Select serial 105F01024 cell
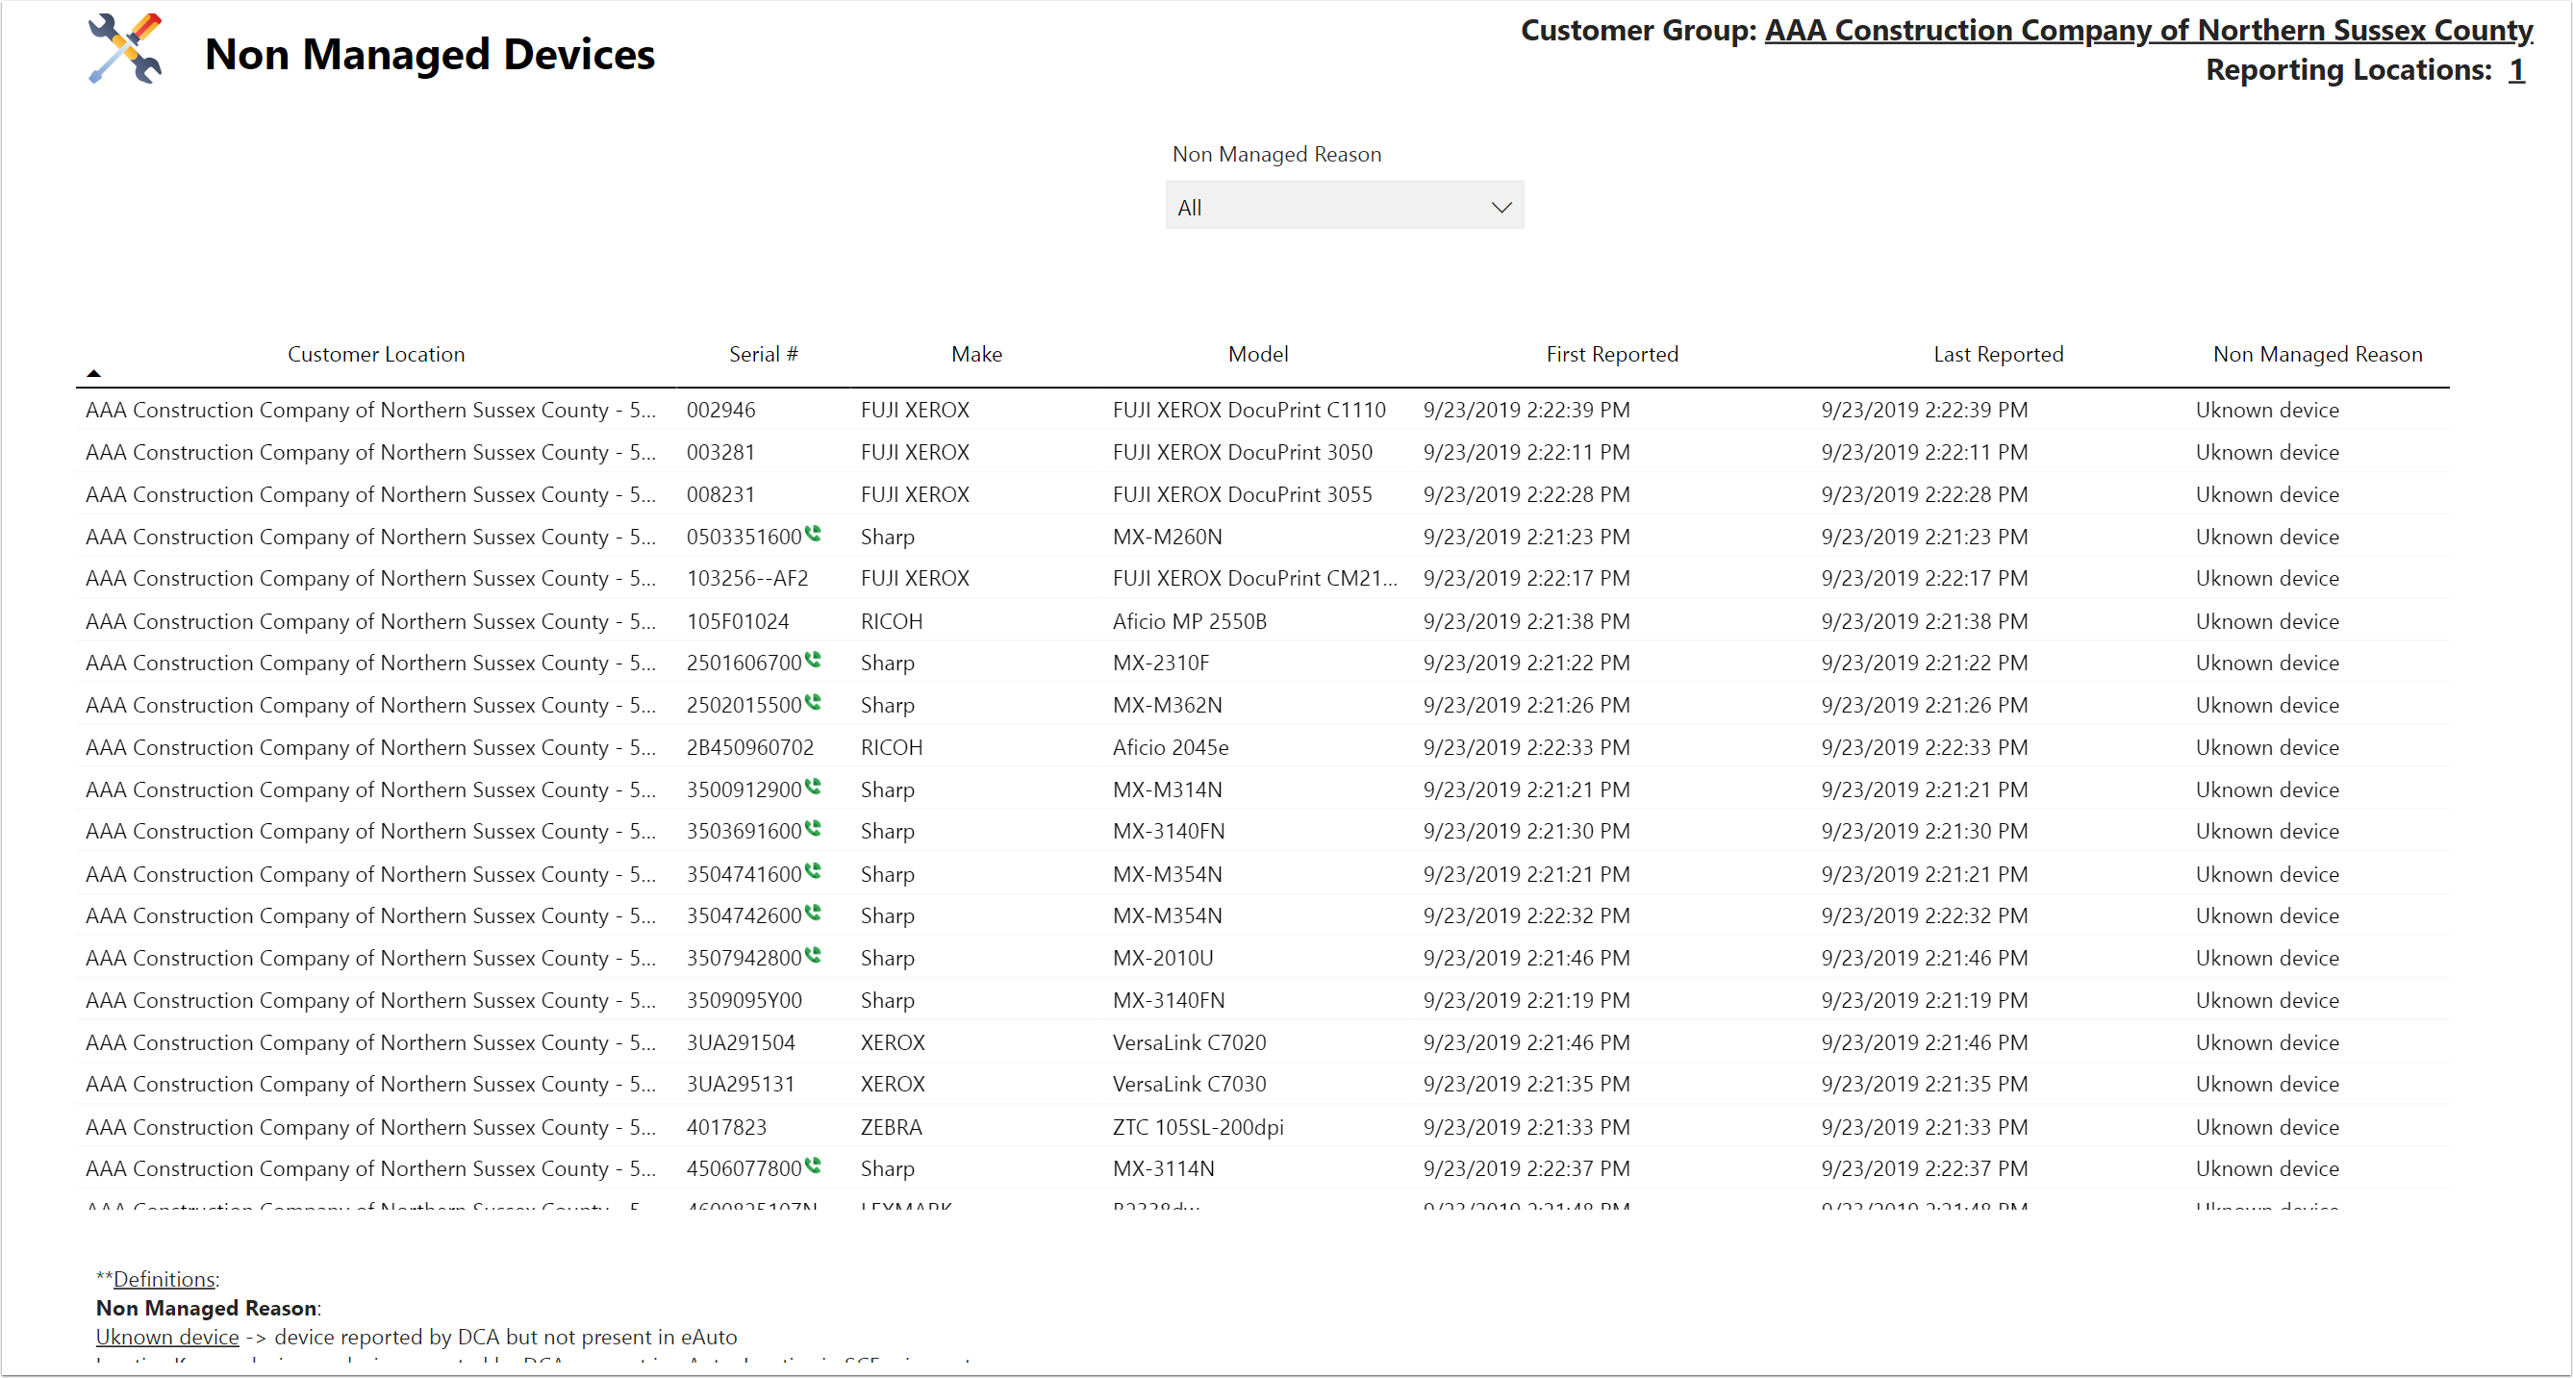 coord(737,622)
